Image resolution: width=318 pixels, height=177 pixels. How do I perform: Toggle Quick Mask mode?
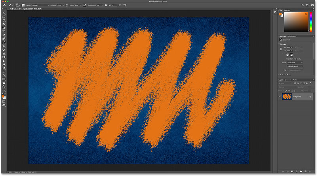coord(4,102)
